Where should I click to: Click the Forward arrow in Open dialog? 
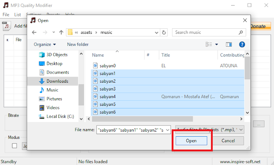pyautogui.click(x=45, y=33)
